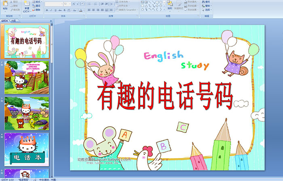Select the Left Brace shape

click(157, 9)
